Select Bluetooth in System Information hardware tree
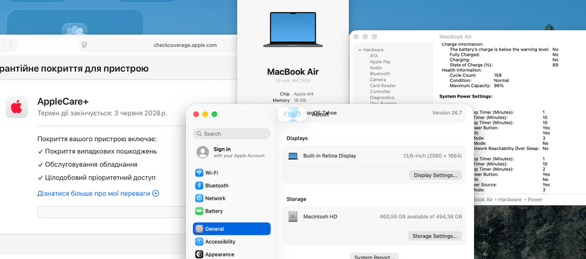 coord(380,74)
